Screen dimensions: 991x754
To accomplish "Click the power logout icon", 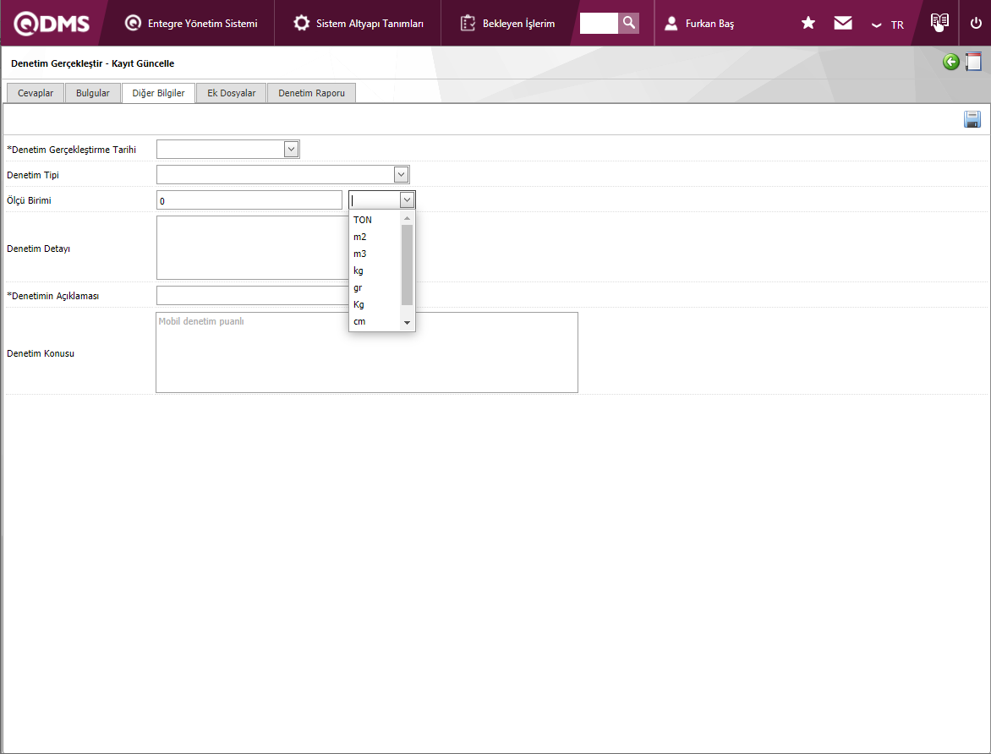I will pos(976,24).
